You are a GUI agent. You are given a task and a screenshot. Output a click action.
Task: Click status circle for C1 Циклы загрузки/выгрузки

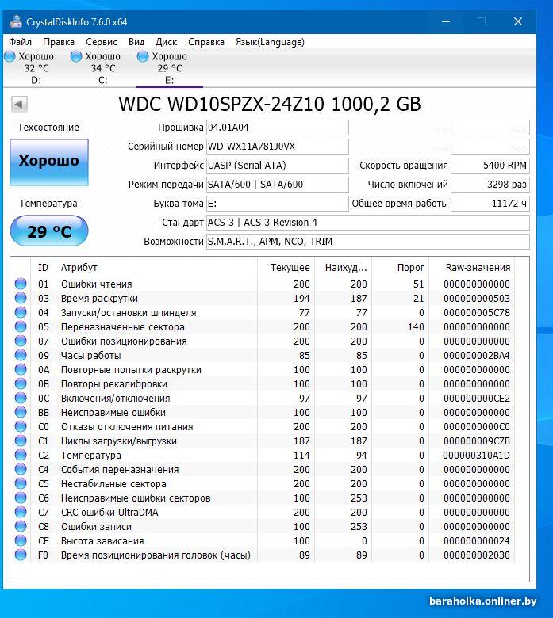click(x=21, y=441)
